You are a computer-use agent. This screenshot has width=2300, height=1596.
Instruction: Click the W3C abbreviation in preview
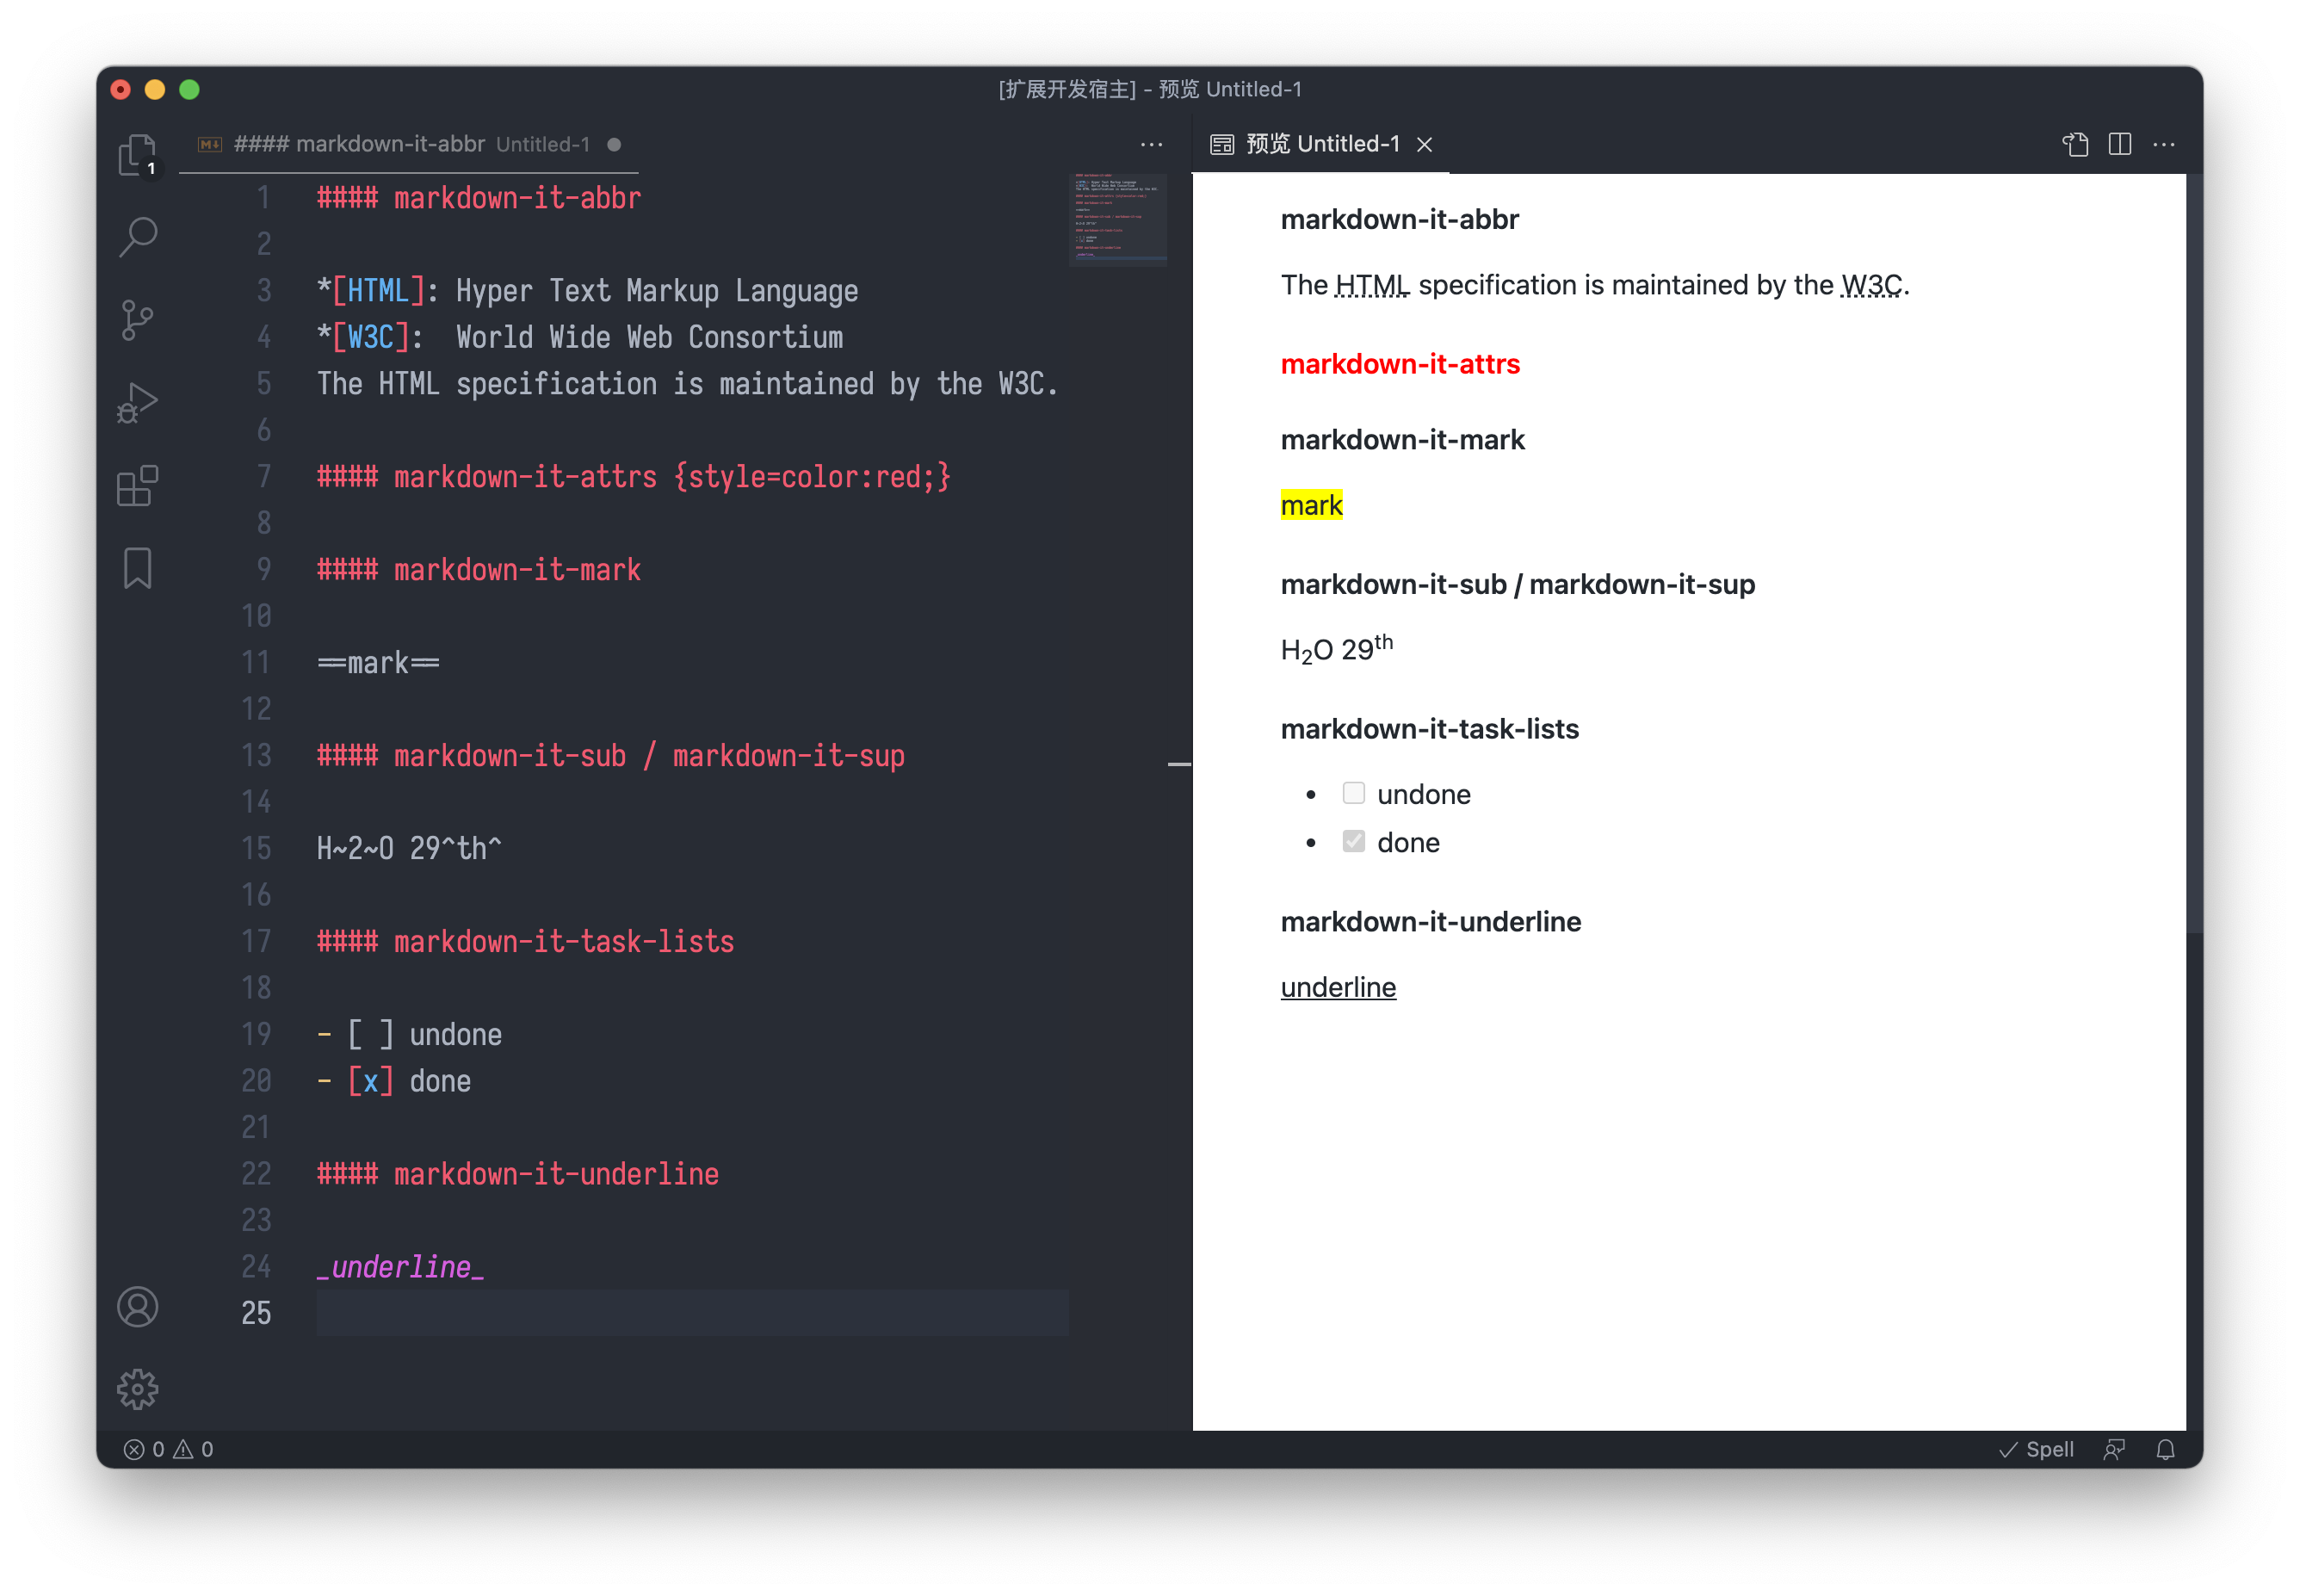click(x=1872, y=285)
